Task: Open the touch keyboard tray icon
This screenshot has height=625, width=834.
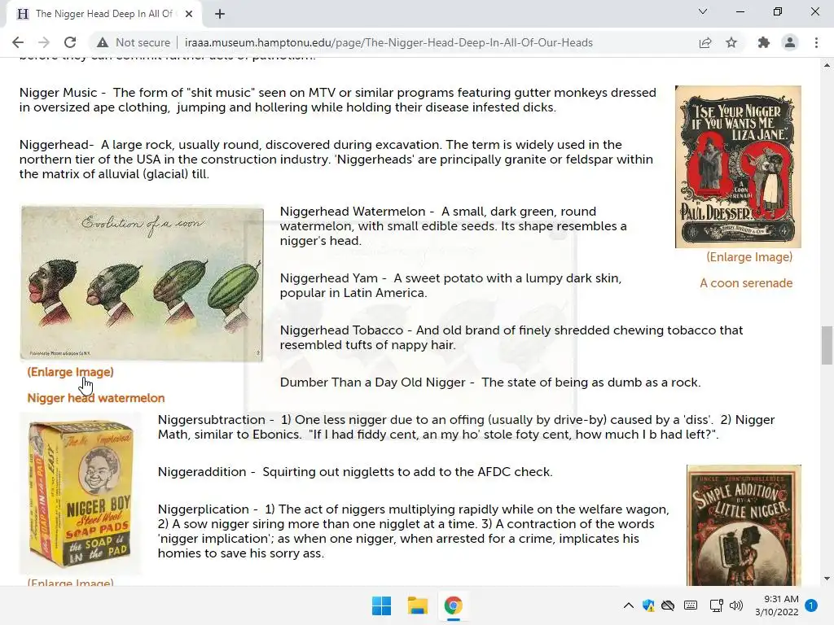Action: [x=691, y=605]
